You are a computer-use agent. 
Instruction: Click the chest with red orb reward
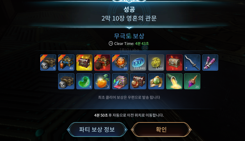138,81
